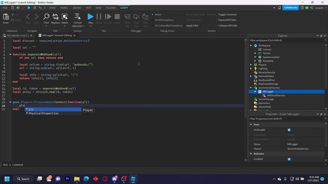Select the Never debug errors option
328x184 pixels.
(x=153, y=14)
